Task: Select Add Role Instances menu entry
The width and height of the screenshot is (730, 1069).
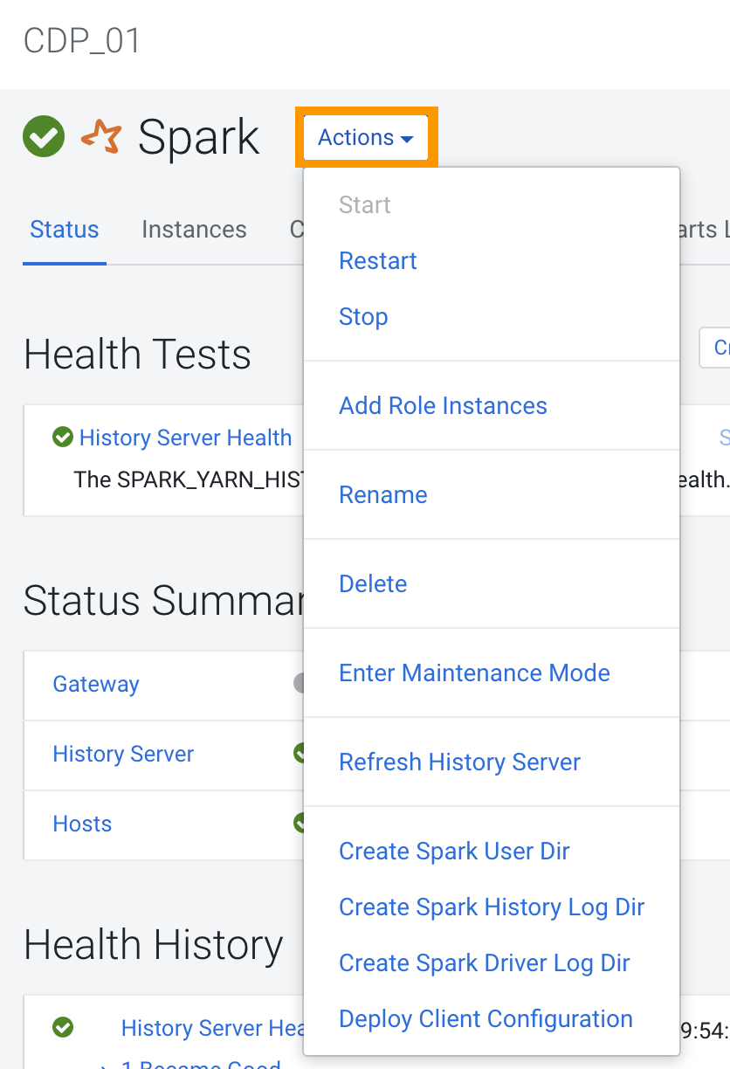Action: click(443, 406)
